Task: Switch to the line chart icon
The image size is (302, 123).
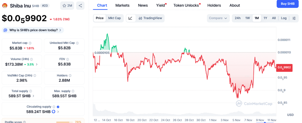Action: tap(130, 18)
